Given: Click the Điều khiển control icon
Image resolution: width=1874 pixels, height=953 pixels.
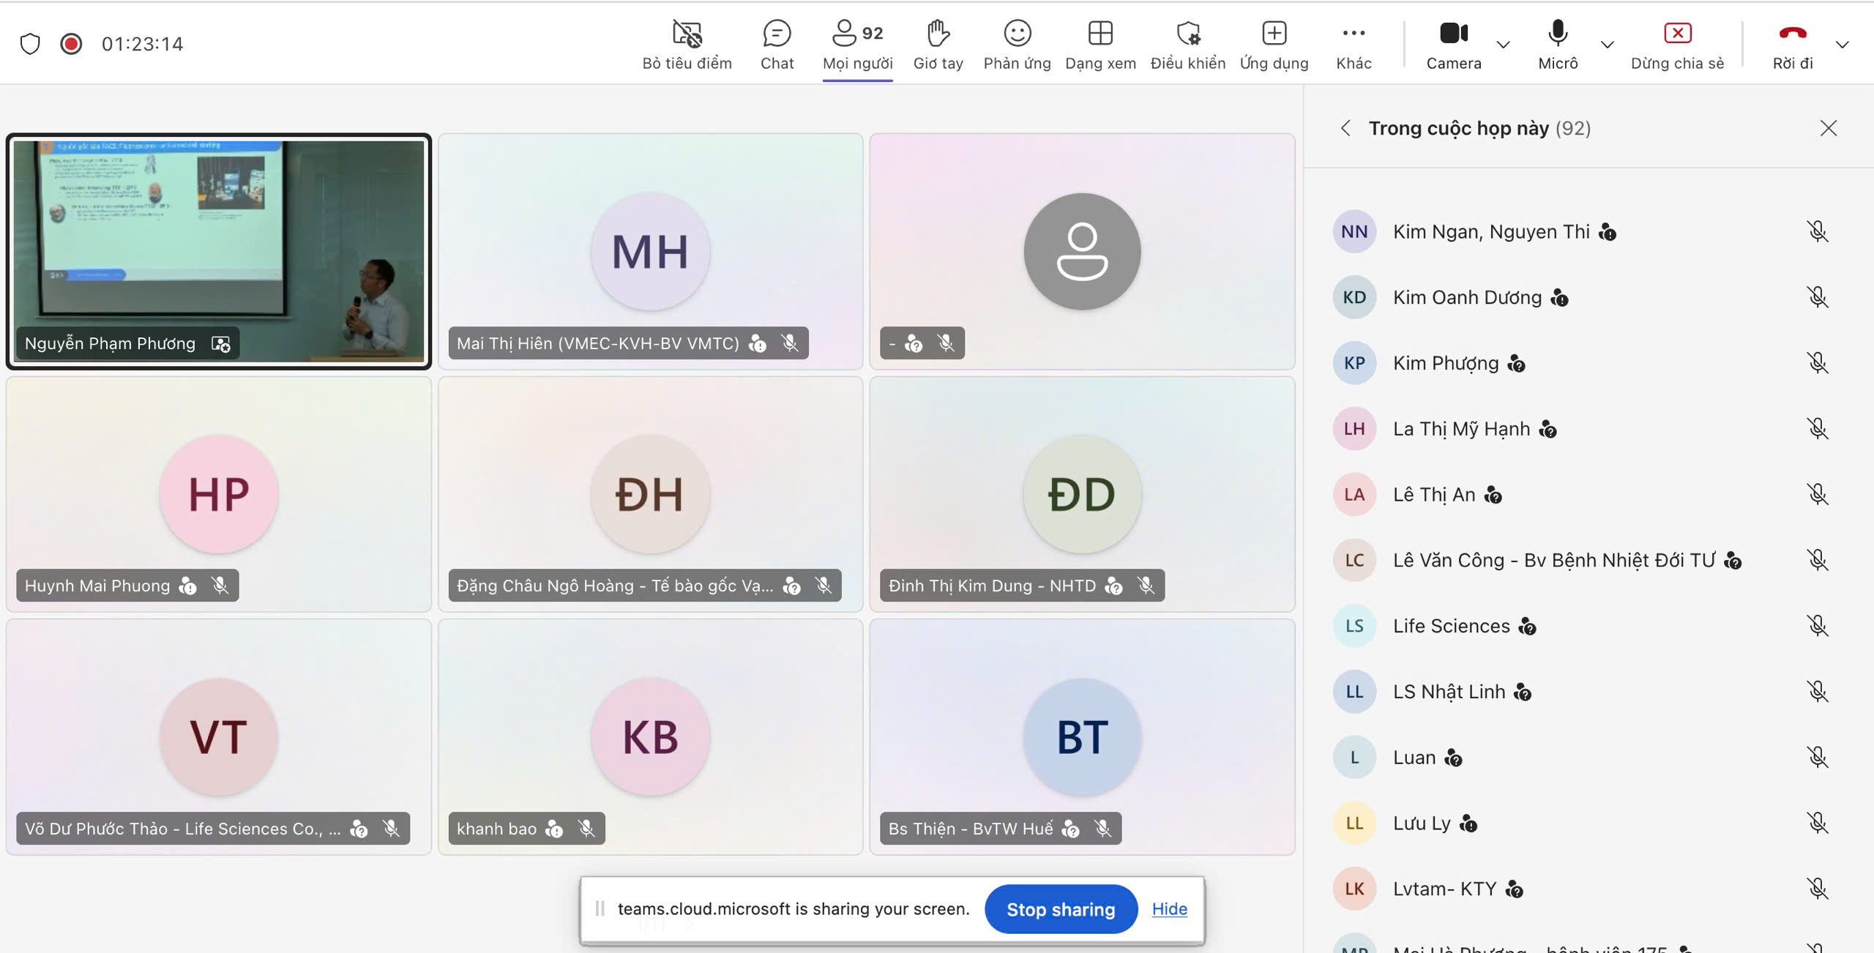Looking at the screenshot, I should pyautogui.click(x=1187, y=34).
